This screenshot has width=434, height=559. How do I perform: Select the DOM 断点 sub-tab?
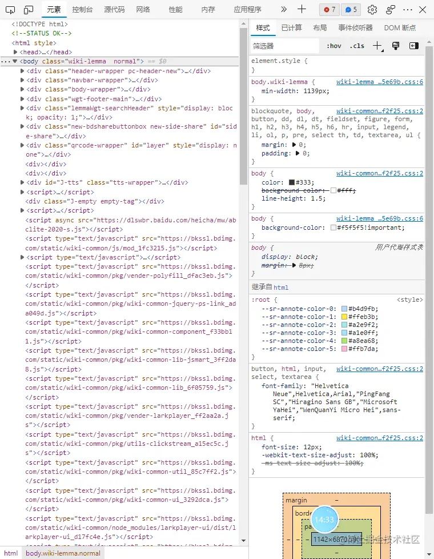pos(400,28)
